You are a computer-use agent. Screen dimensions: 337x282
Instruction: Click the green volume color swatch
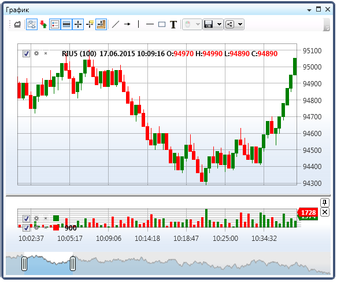pyautogui.click(x=56, y=218)
